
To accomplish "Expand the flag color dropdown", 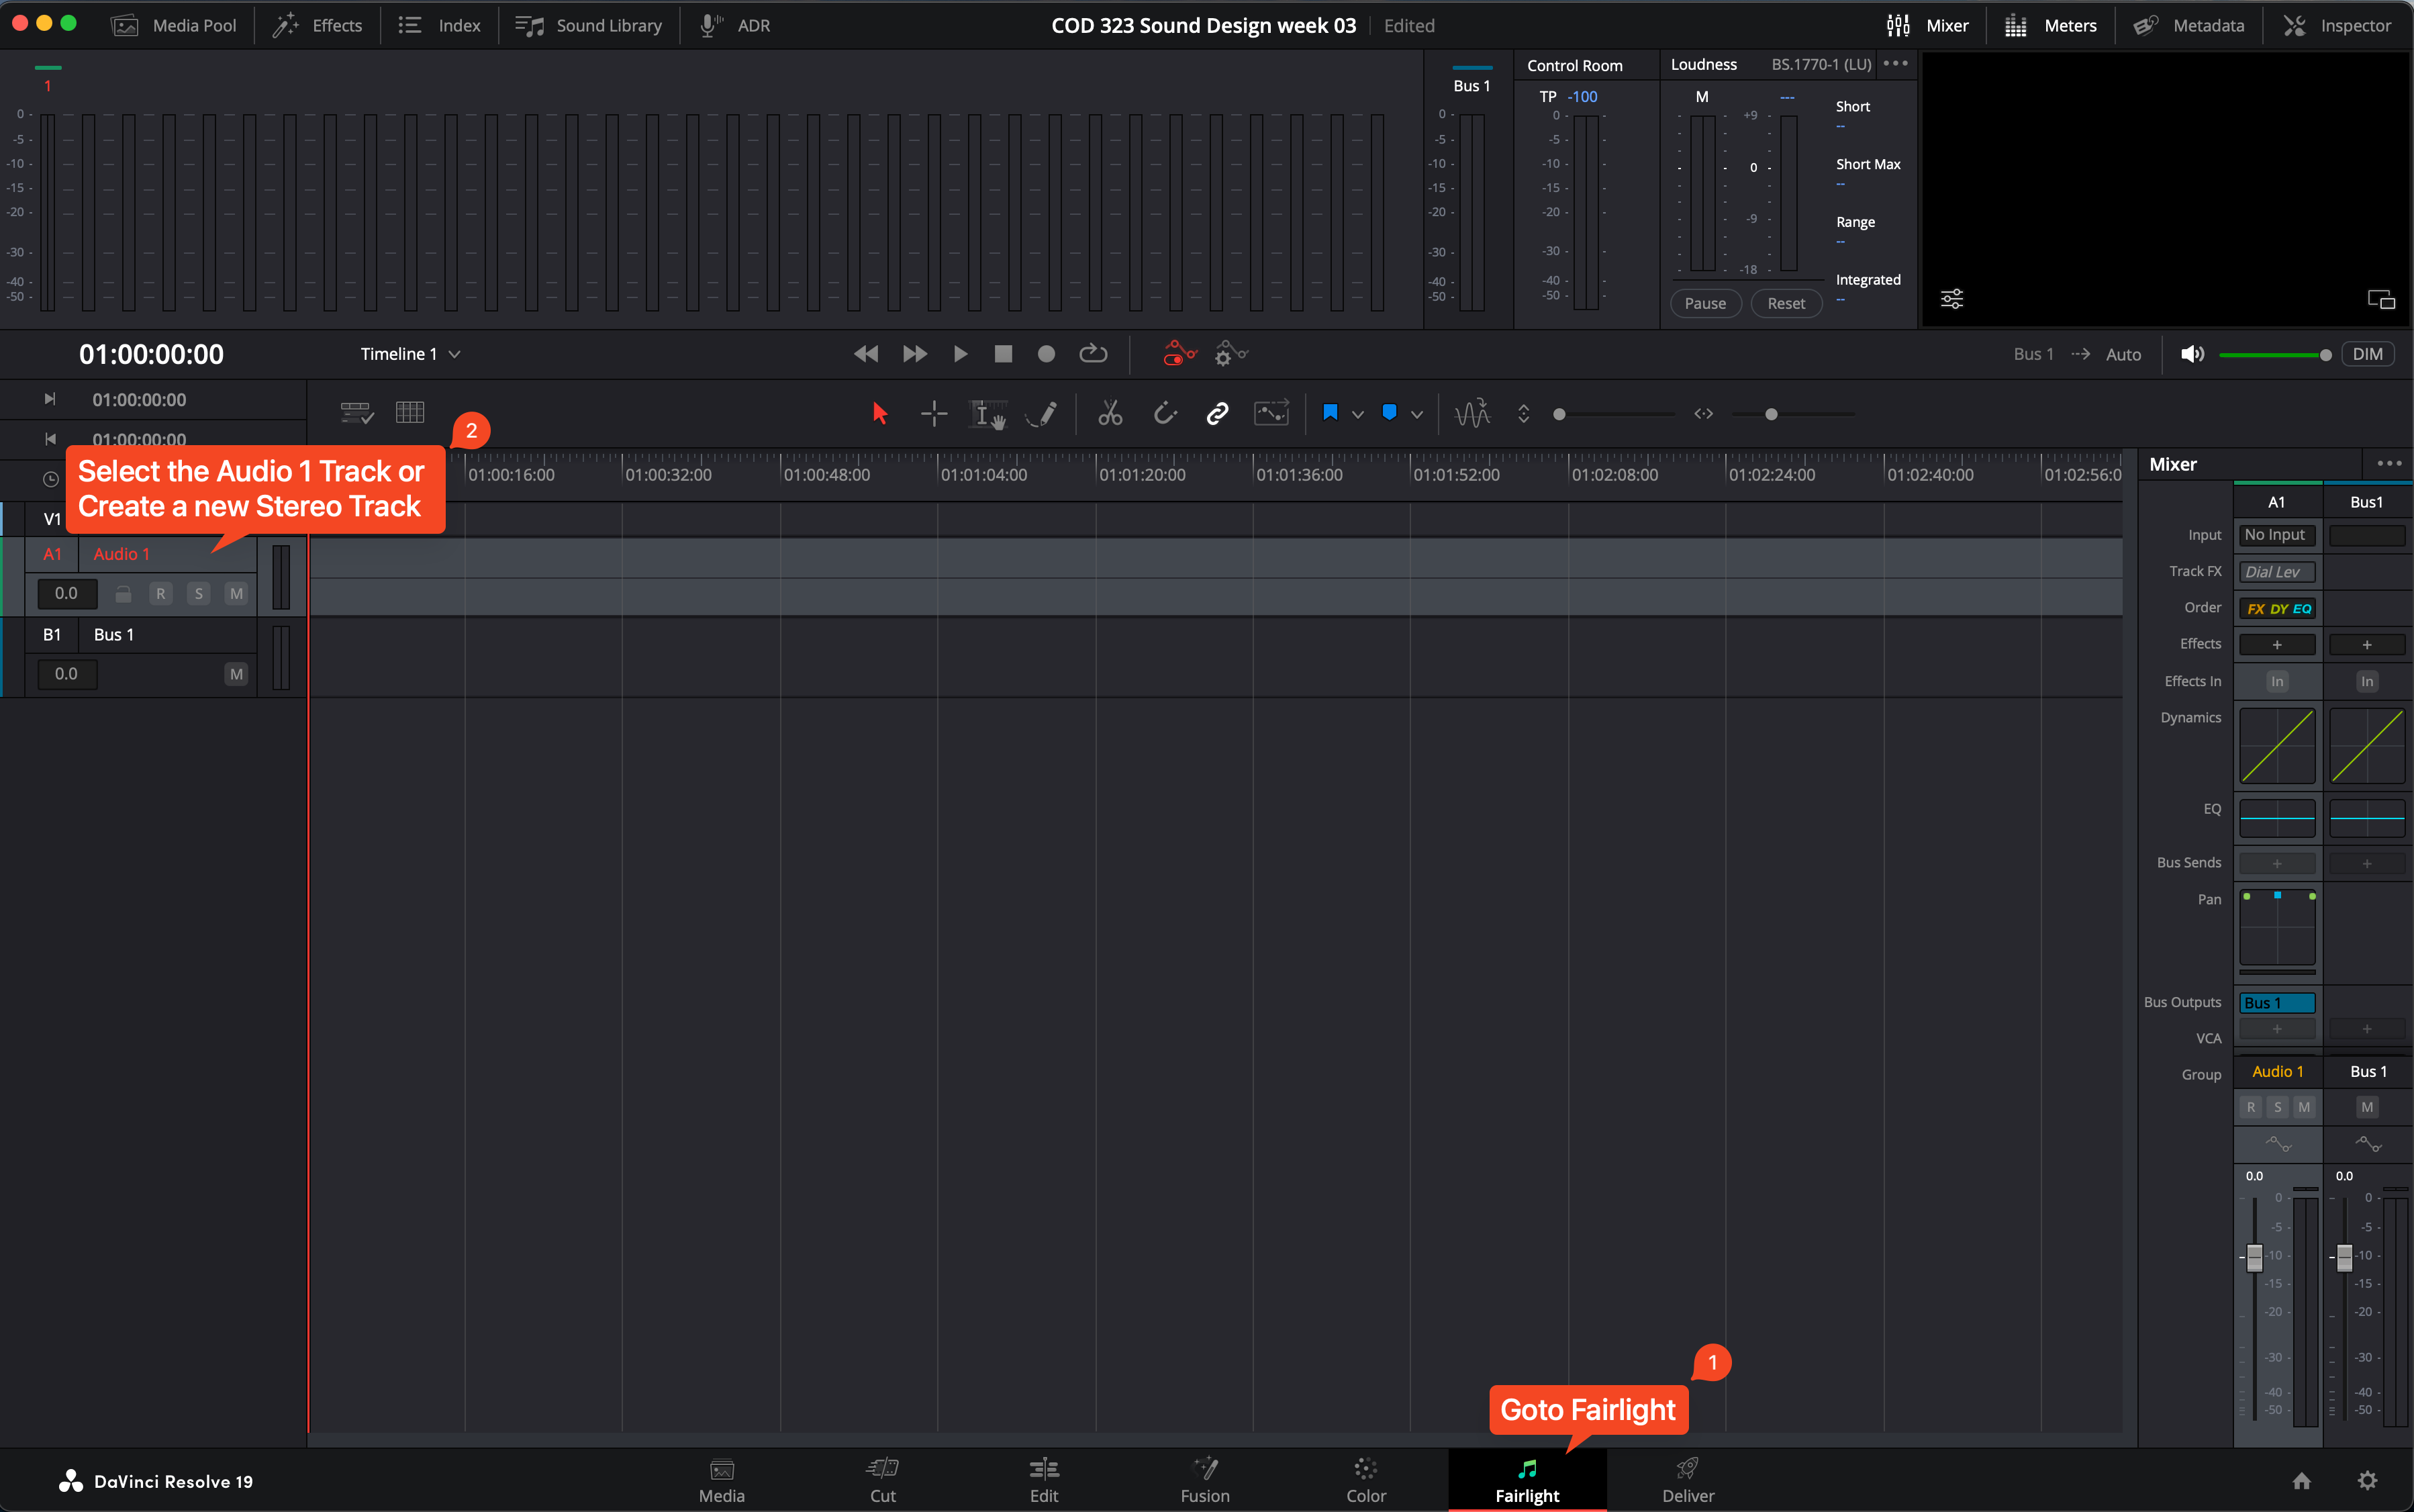I will 1357,414.
